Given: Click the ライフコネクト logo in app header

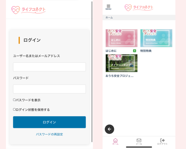Looking at the screenshot, I should tap(139, 7).
